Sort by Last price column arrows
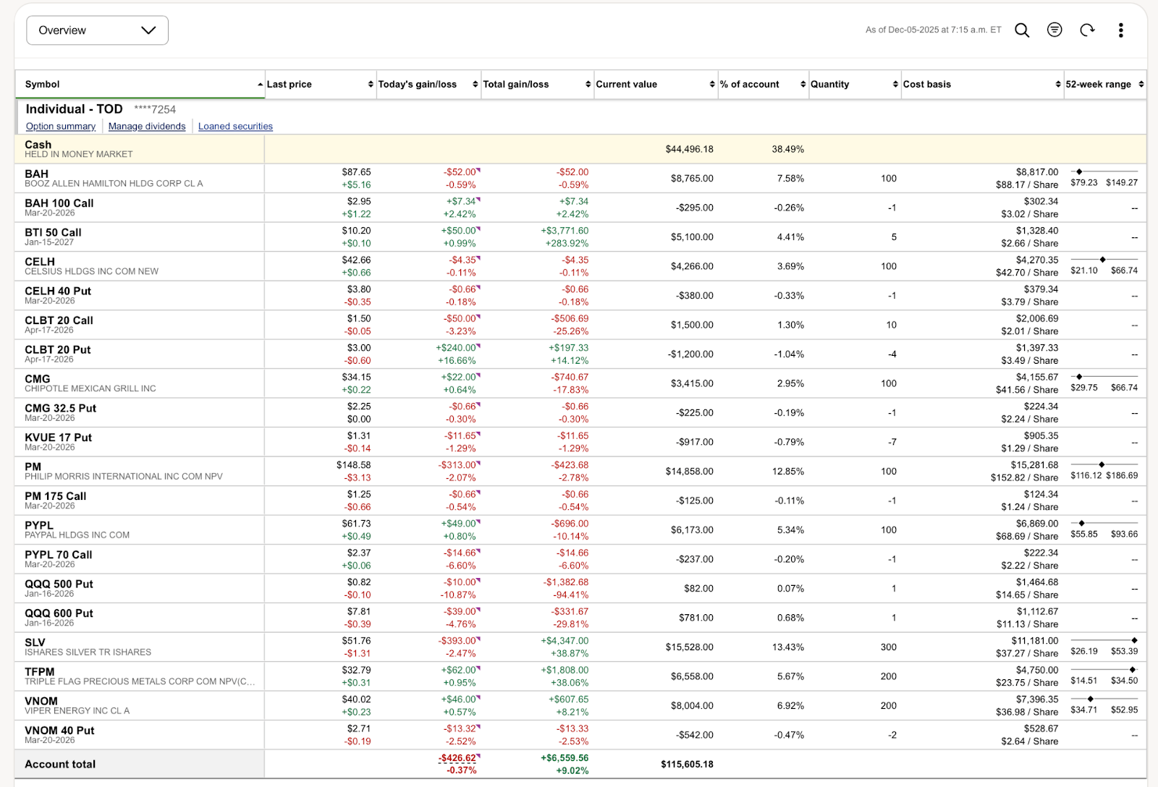1158x787 pixels. pos(371,85)
